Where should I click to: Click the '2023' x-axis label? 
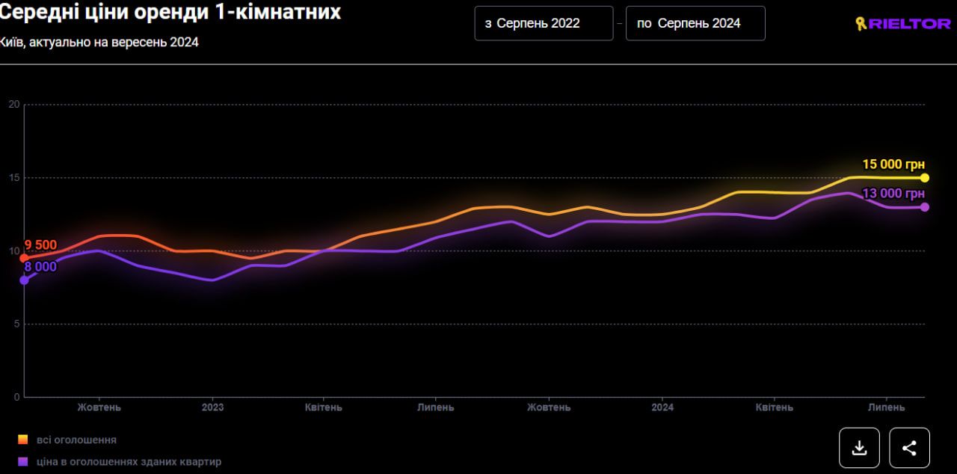click(x=212, y=407)
